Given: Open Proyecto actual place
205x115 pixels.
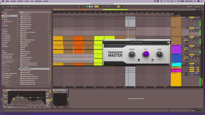Looking at the screenshot, I should pos(8,56).
